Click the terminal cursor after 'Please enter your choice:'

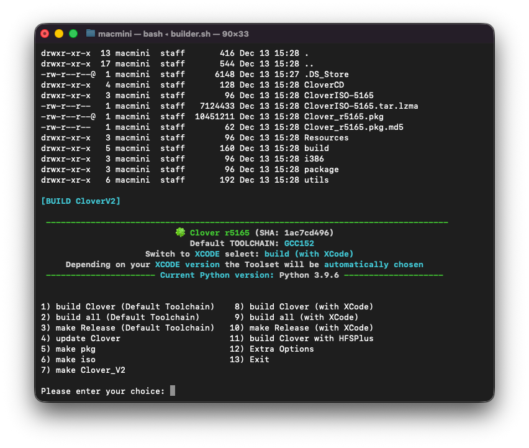pos(173,391)
